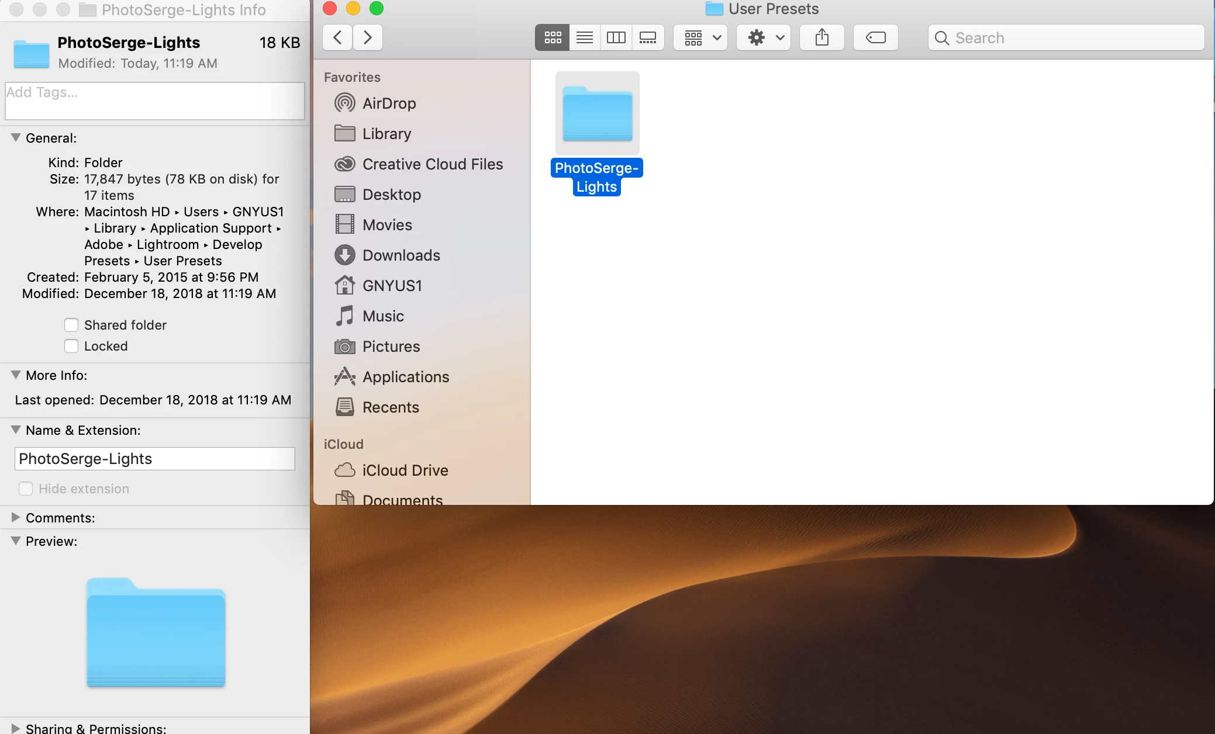
Task: Select the PhotoSerge-Lights folder icon
Action: coord(597,114)
